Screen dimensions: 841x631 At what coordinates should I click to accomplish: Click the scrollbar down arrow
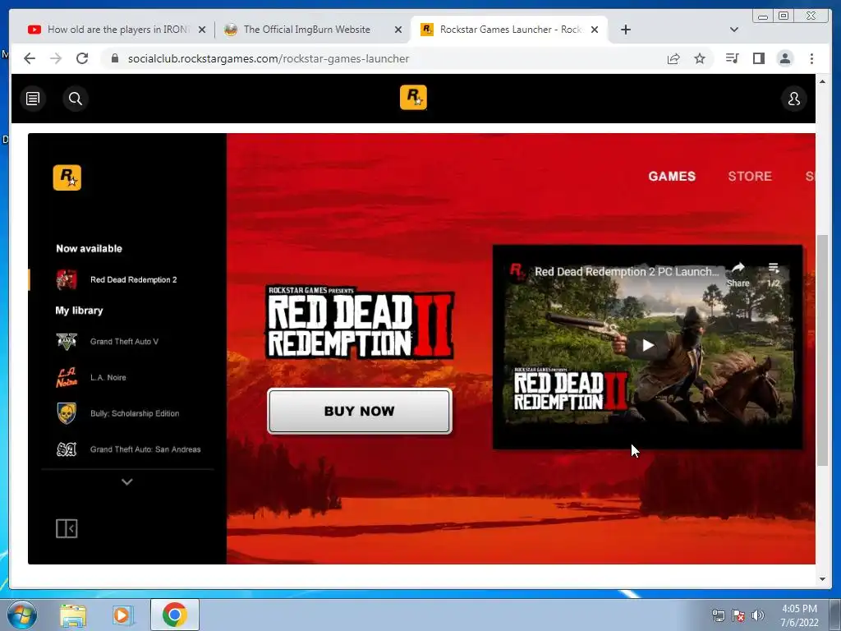coord(822,579)
